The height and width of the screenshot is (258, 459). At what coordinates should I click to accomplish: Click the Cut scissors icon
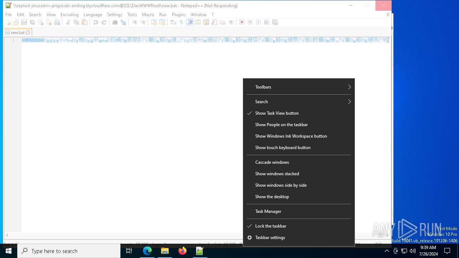tap(68, 22)
